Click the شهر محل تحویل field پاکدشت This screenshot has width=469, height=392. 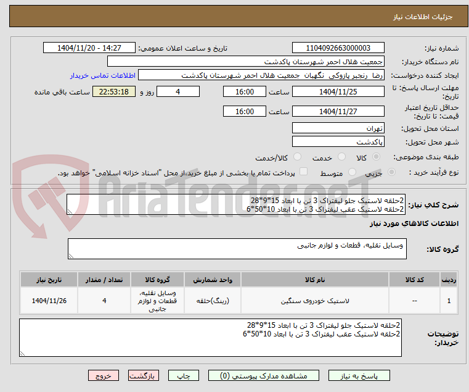click(338, 141)
